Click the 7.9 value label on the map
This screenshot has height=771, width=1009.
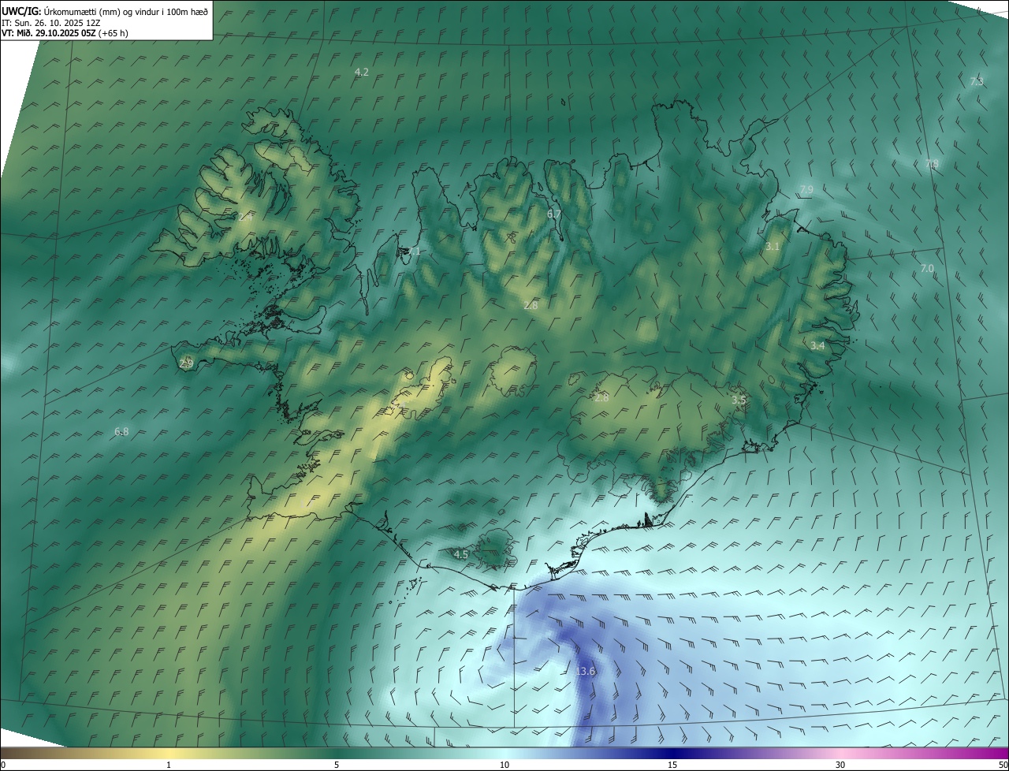(x=806, y=189)
